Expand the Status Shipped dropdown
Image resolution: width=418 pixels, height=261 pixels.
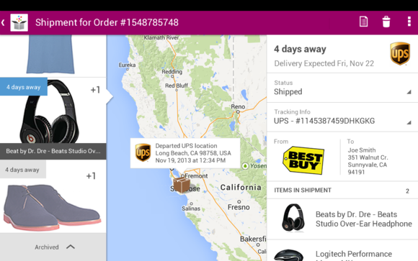click(x=342, y=88)
